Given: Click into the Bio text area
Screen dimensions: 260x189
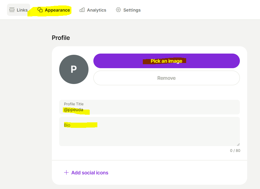Looking at the screenshot, I should pos(150,131).
